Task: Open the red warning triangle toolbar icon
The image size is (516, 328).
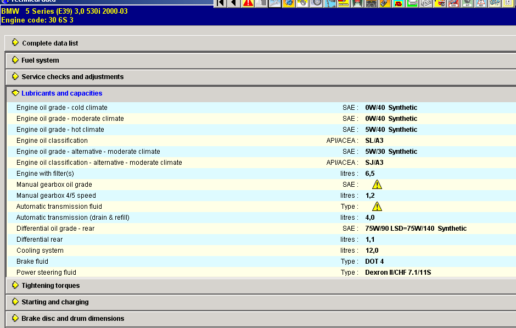Action: pos(248,3)
